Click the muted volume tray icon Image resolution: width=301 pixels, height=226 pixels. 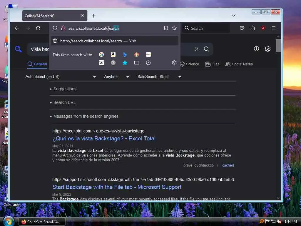[x=279, y=222]
